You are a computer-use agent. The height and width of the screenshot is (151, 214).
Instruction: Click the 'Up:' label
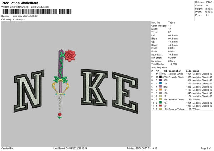(153, 42)
